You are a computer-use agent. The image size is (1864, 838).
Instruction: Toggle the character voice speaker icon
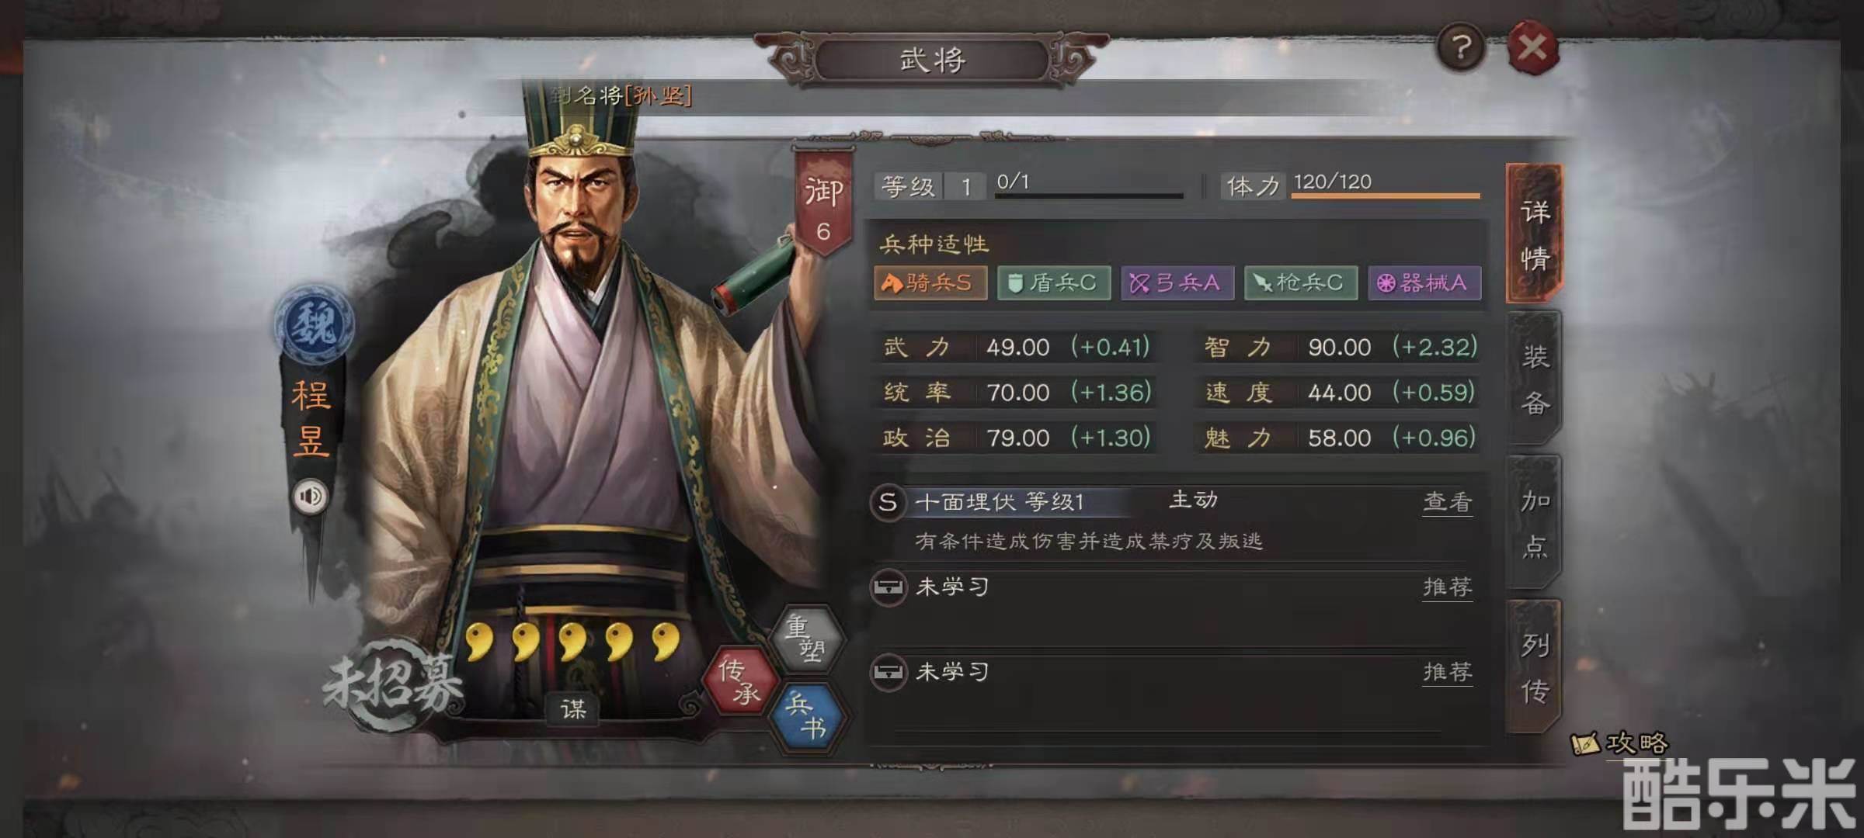coord(311,496)
